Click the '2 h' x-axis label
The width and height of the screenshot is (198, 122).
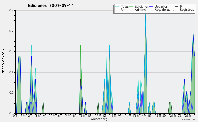30,115
